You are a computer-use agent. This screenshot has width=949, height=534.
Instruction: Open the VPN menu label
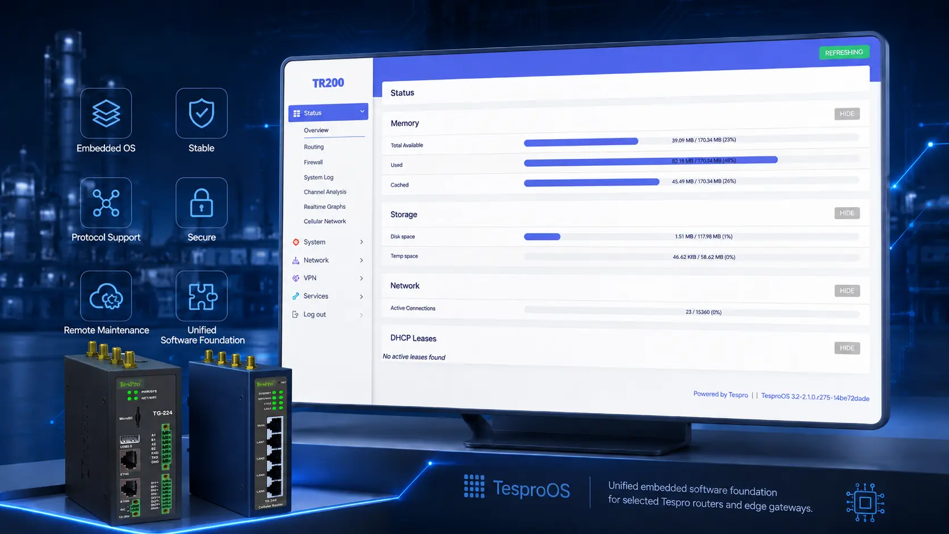coord(310,278)
